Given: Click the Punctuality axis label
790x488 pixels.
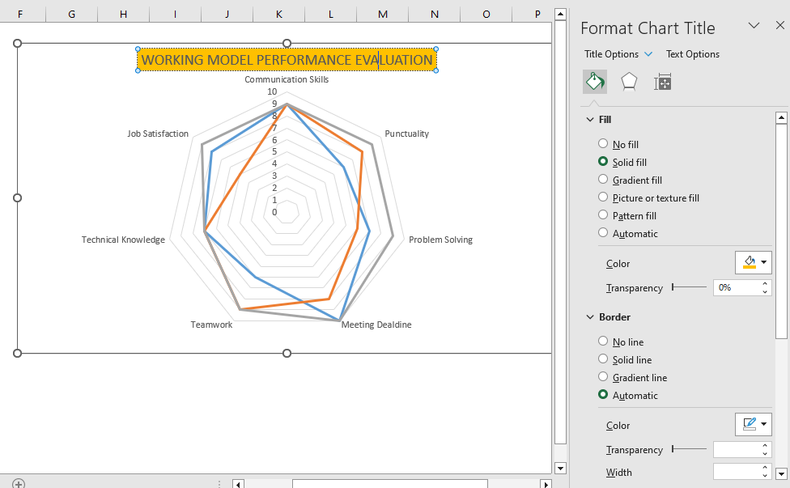Looking at the screenshot, I should pos(406,134).
